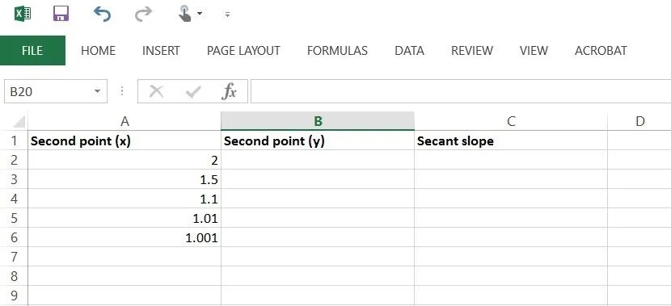Click the Insert Function fx icon

[229, 91]
